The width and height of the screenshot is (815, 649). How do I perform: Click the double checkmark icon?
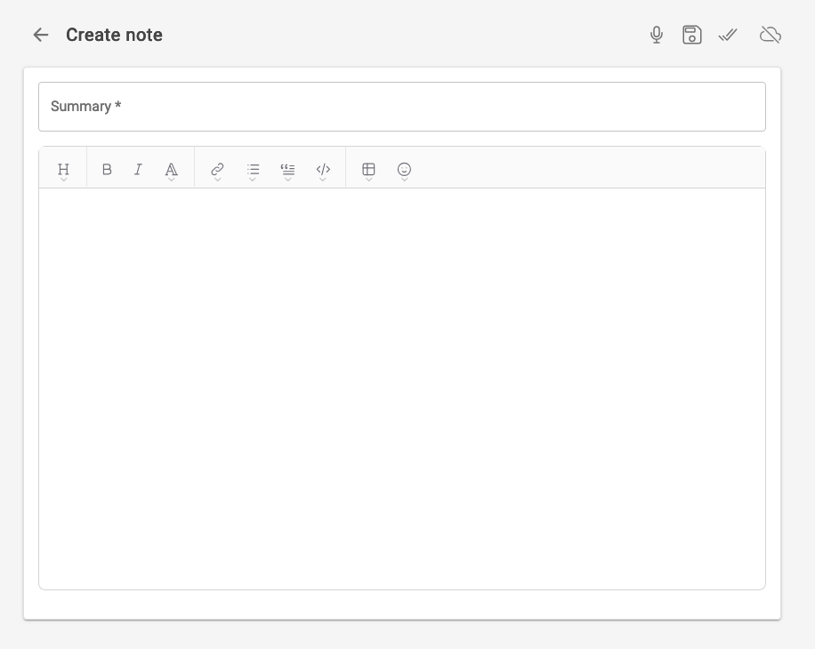tap(728, 35)
